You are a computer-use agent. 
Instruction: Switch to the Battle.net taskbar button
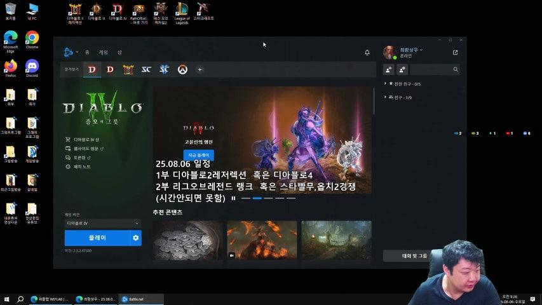click(x=141, y=299)
